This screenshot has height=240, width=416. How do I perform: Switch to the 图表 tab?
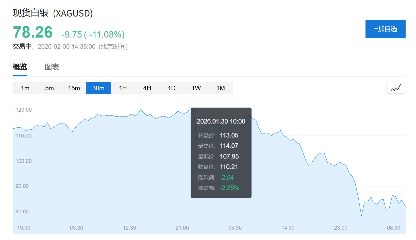(x=51, y=67)
